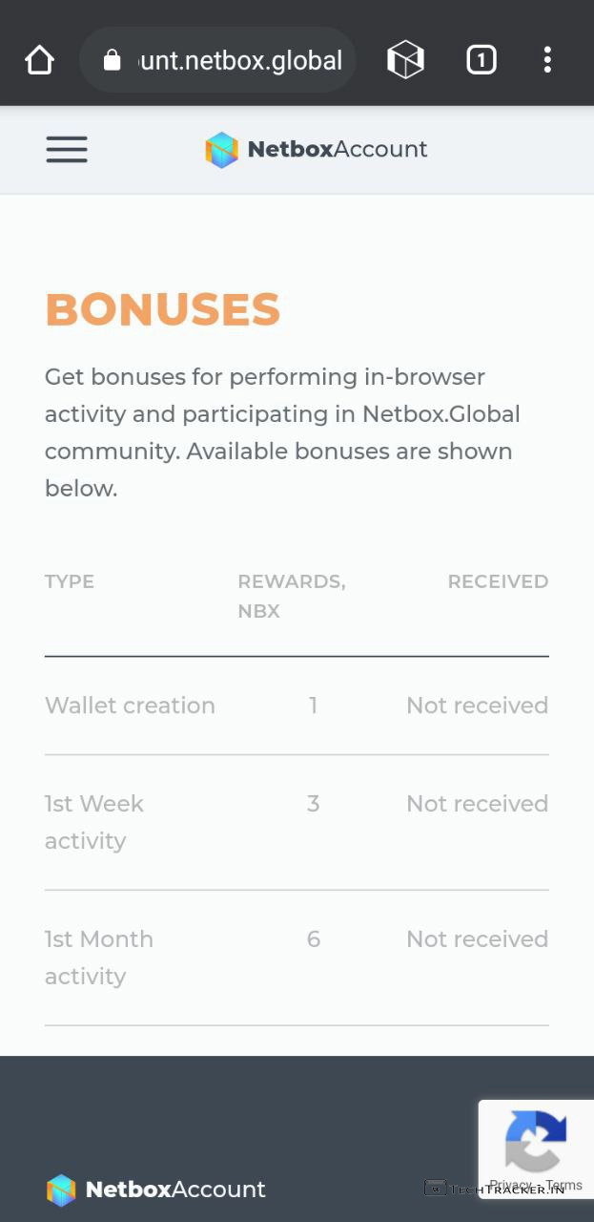Open the Netbox cube wallet icon
Screen dimensions: 594x1222
click(x=405, y=61)
